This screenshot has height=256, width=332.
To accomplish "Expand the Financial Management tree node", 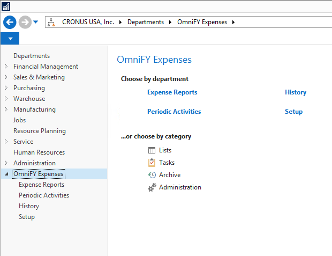I will pos(6,67).
